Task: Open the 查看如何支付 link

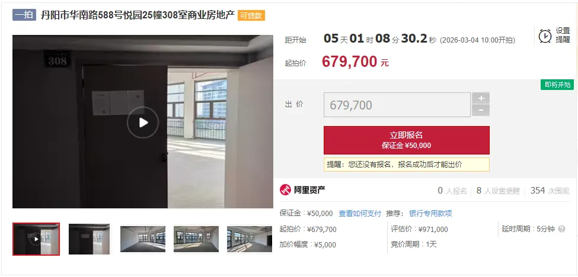Action: (360, 213)
